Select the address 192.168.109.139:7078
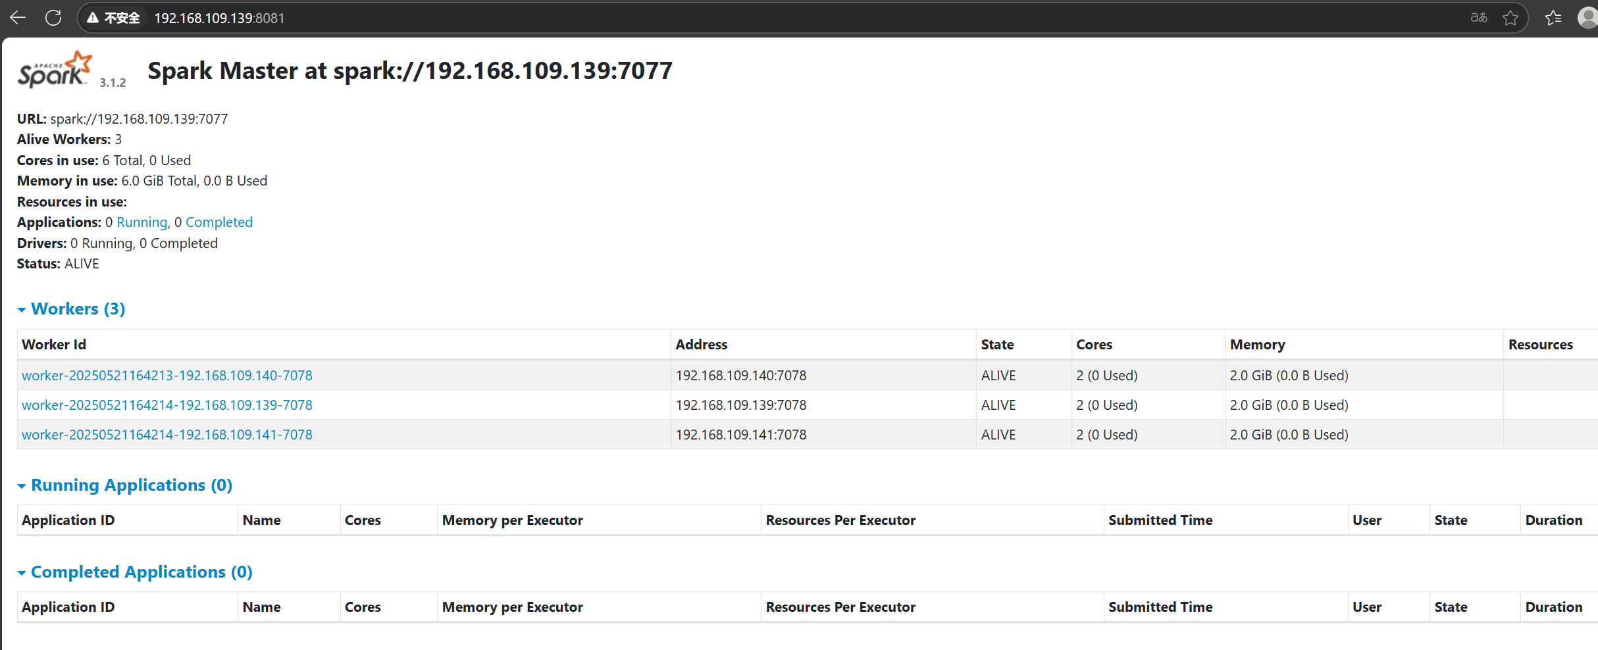The width and height of the screenshot is (1598, 650). click(x=741, y=405)
